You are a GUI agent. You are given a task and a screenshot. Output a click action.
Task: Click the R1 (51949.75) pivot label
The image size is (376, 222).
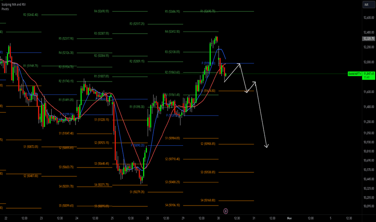tap(31, 66)
